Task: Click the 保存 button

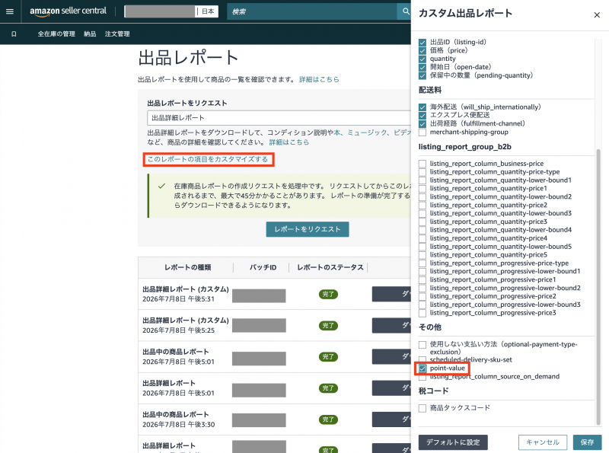Action: click(587, 442)
